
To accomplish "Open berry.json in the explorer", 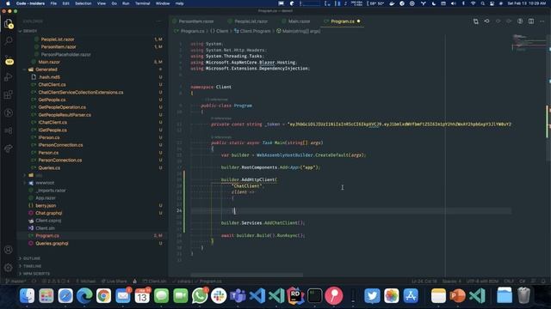I will [46, 206].
